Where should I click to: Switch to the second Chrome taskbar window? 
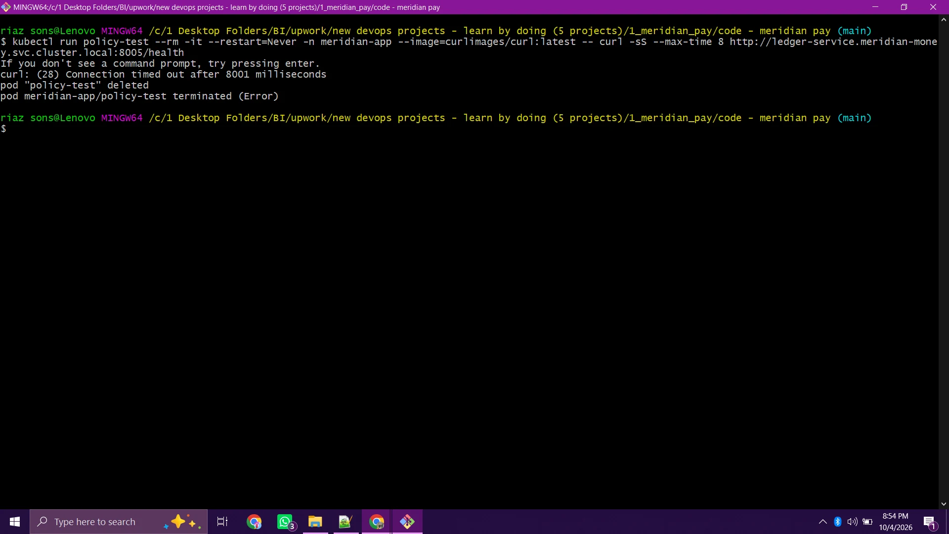[377, 522]
